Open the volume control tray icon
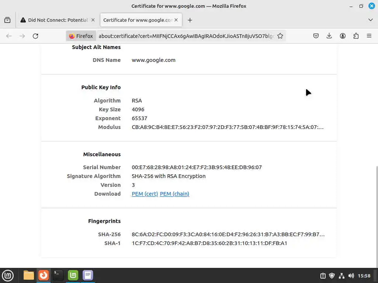Viewport: 378px width, 283px height. [x=351, y=276]
